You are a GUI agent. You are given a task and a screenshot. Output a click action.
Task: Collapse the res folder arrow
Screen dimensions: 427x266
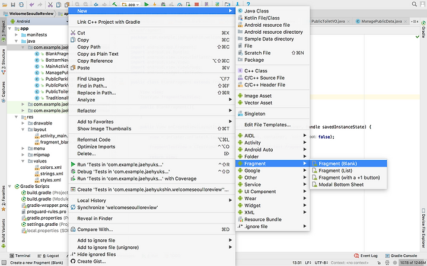[17, 117]
